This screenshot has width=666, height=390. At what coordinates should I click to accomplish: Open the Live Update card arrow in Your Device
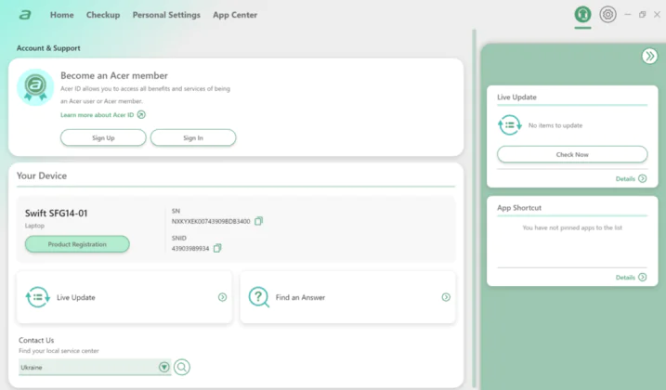click(x=222, y=297)
